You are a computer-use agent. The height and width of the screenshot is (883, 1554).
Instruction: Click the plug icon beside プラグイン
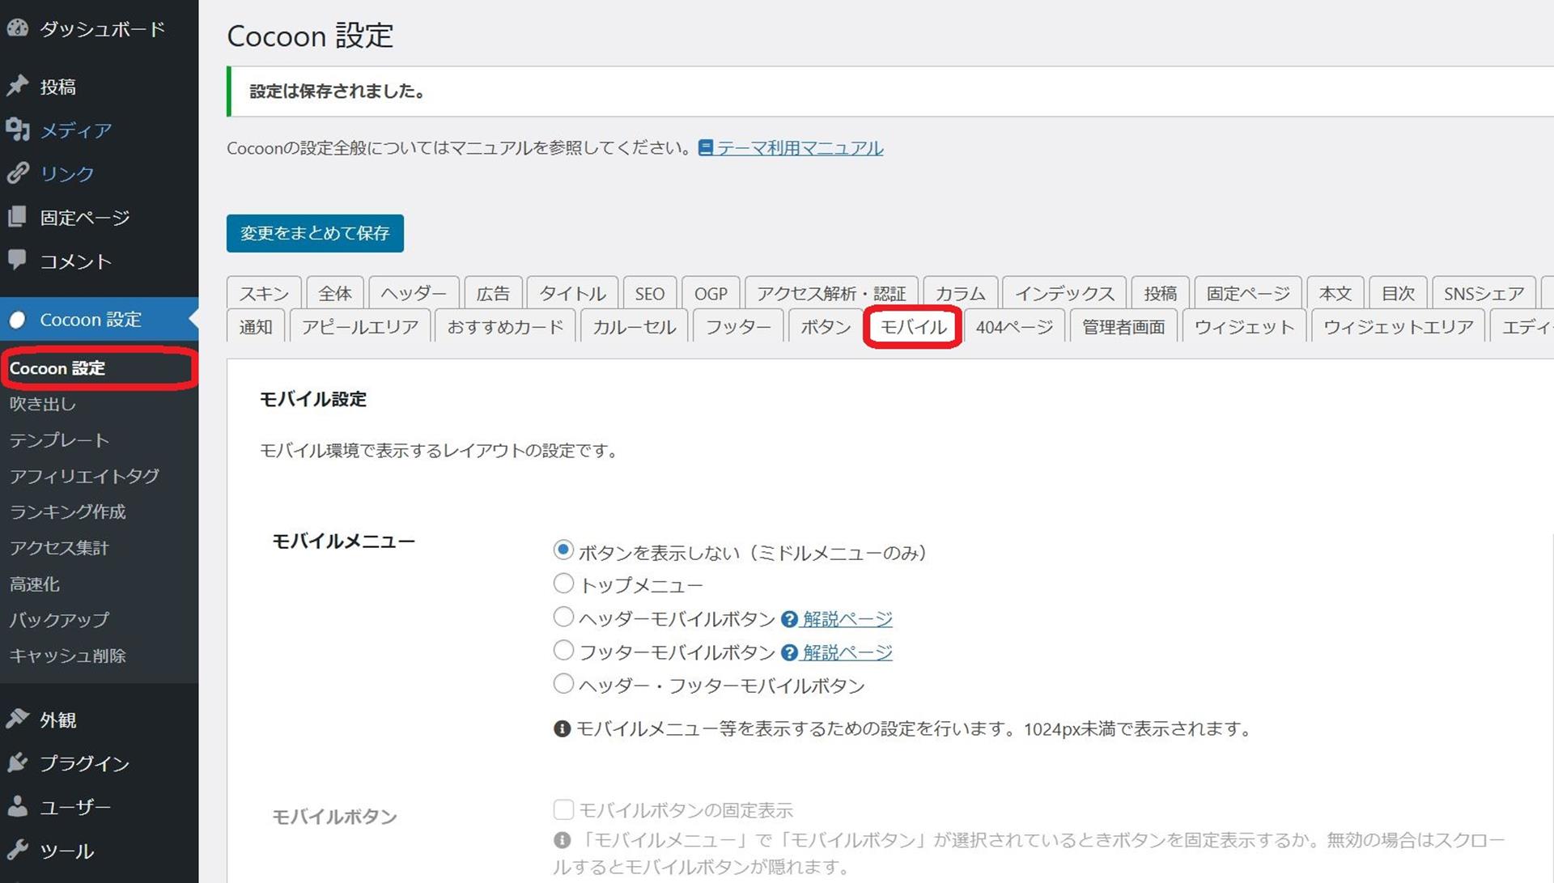point(18,763)
